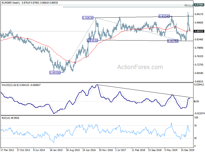Viewport: 205px width, 153px height.
Task: Click the MACD 0.00 zero-level label
Action: point(197,101)
